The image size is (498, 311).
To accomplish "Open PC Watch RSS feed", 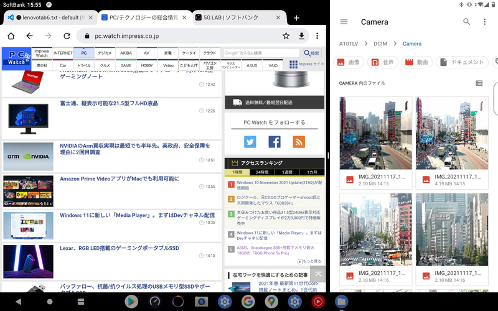I will [x=299, y=142].
